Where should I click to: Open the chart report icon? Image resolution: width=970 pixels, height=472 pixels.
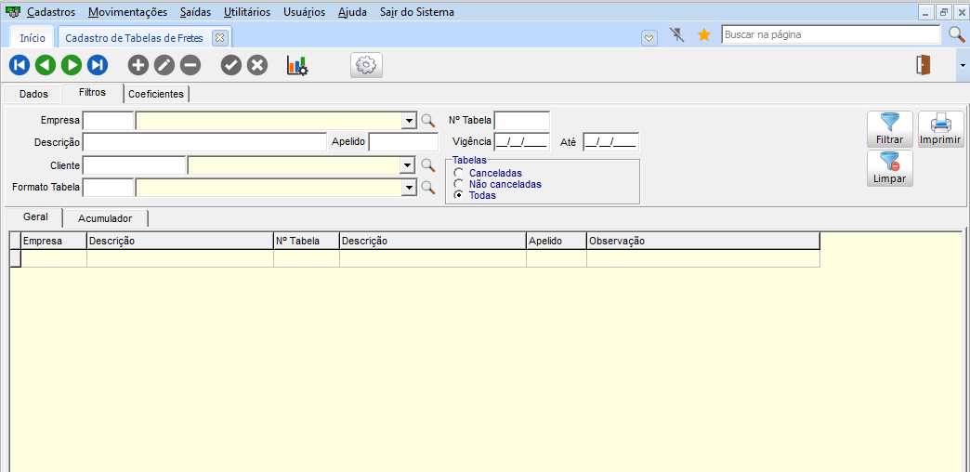[x=297, y=65]
